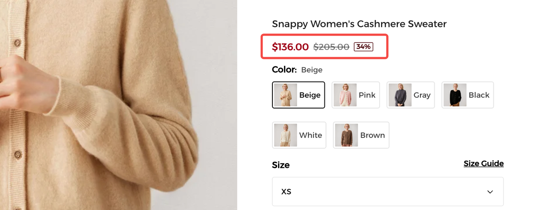Click the Black sweater thumbnail image
This screenshot has width=556, height=210.
coord(455,95)
